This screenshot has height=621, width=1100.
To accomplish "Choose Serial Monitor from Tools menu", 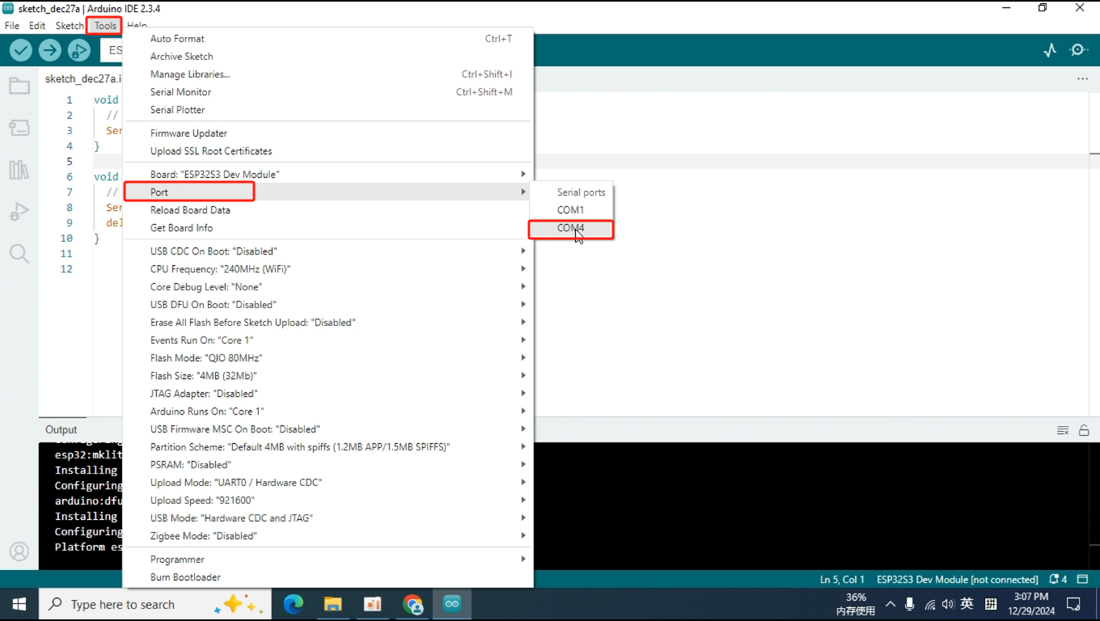I will click(x=328, y=92).
